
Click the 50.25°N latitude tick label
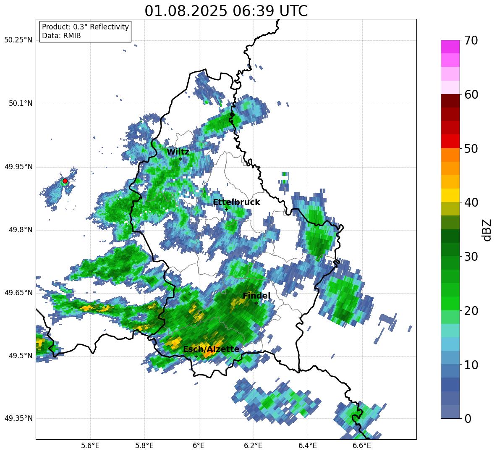[18, 40]
